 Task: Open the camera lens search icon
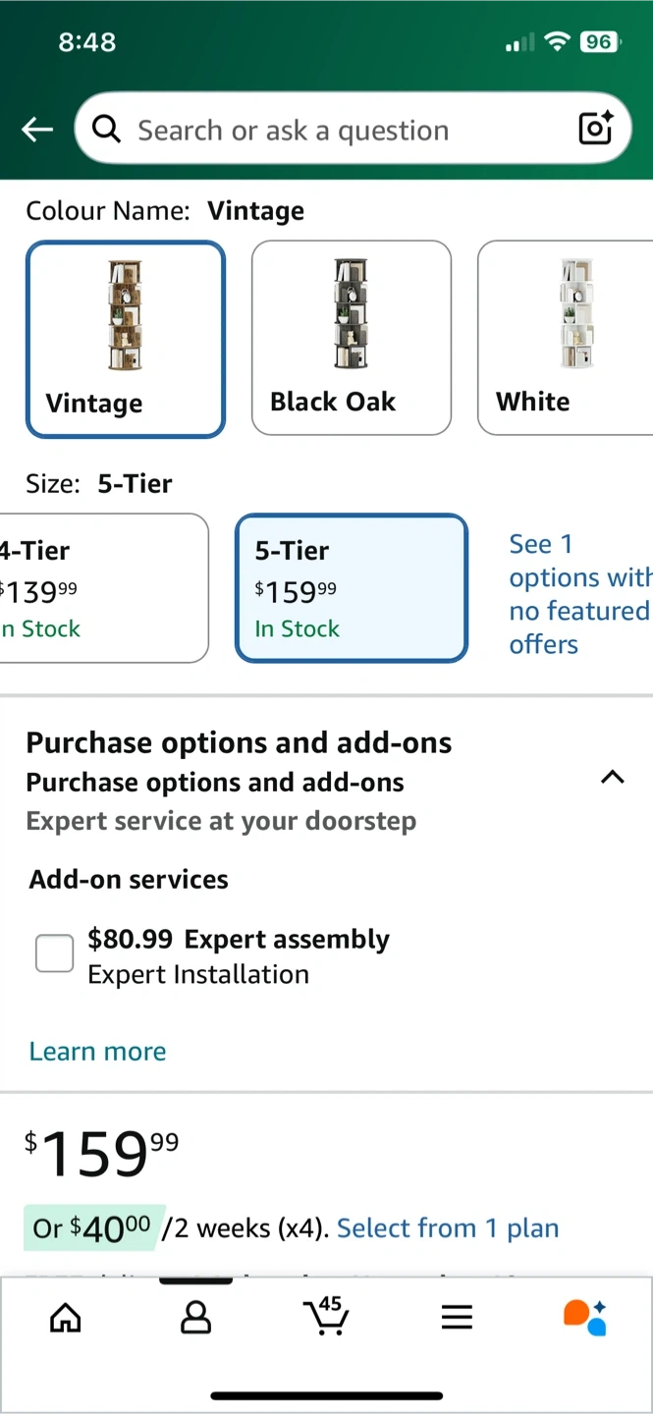coord(595,129)
